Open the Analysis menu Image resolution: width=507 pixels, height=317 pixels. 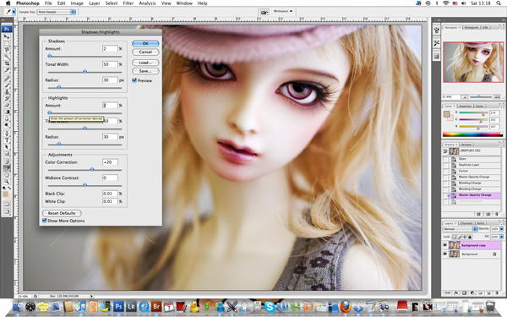pyautogui.click(x=147, y=3)
